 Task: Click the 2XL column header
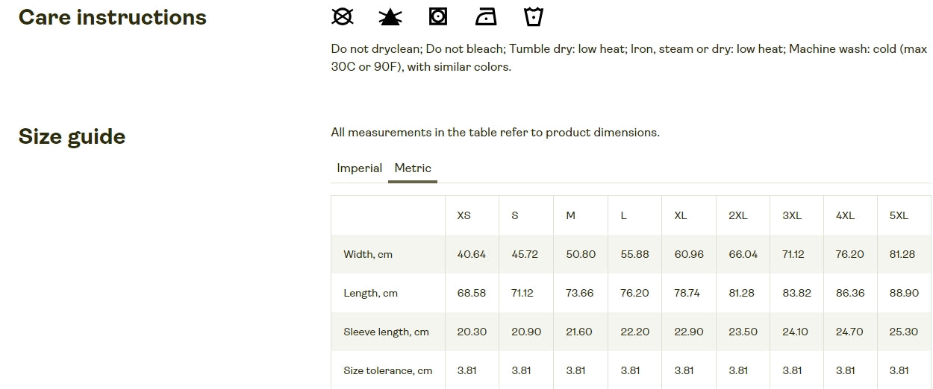738,215
